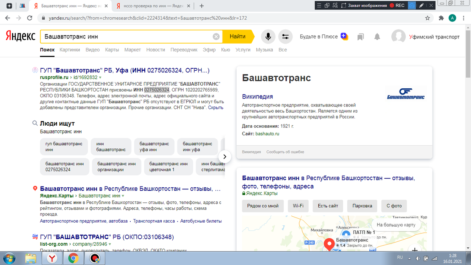Open a new browser tab
471x265 pixels.
[x=202, y=6]
